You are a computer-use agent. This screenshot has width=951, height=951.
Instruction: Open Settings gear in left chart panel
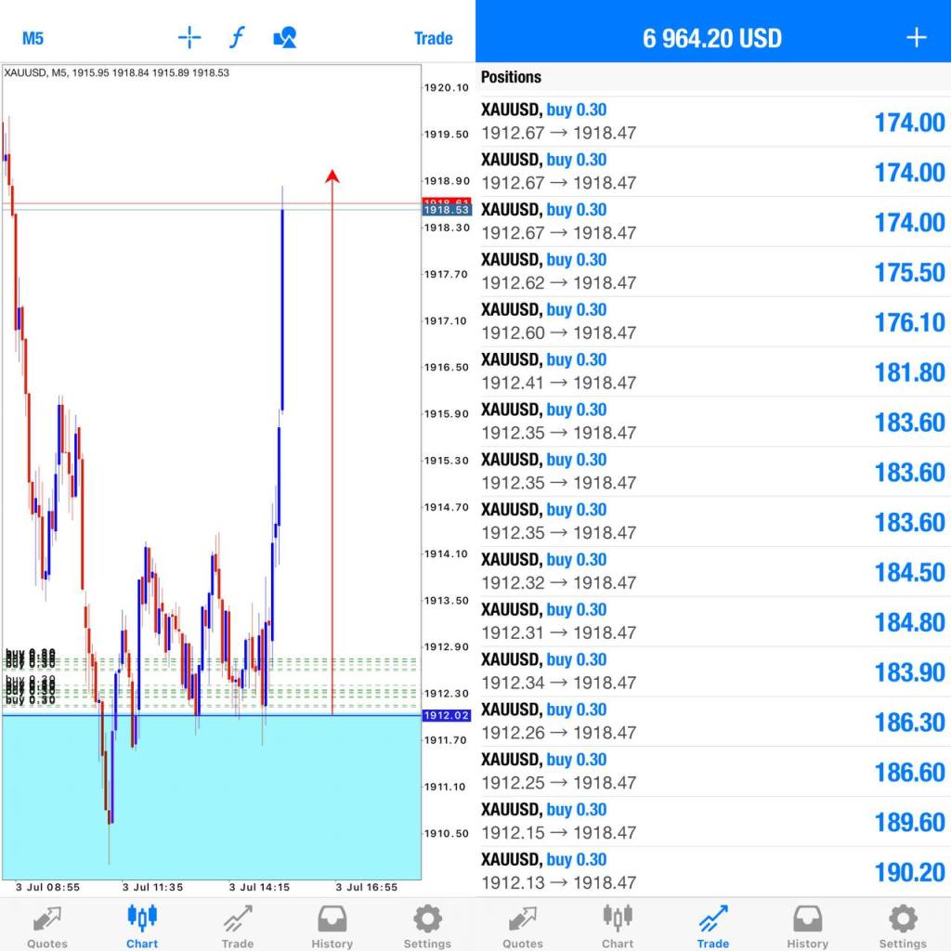427,926
